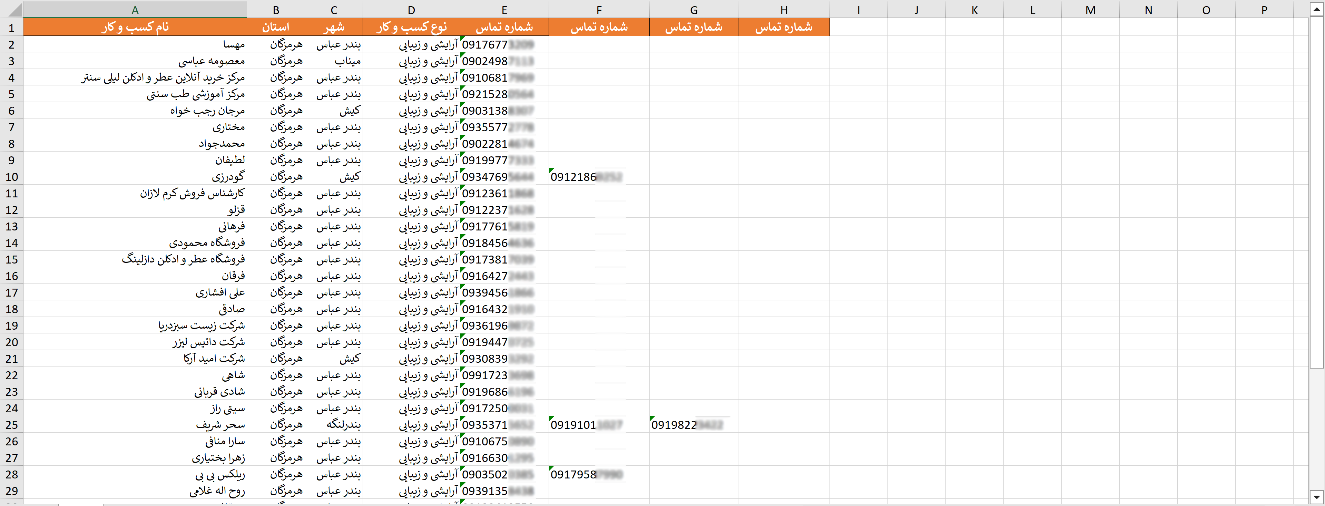The width and height of the screenshot is (1325, 506).
Task: Click cell 'مختاری'
Action: (135, 127)
